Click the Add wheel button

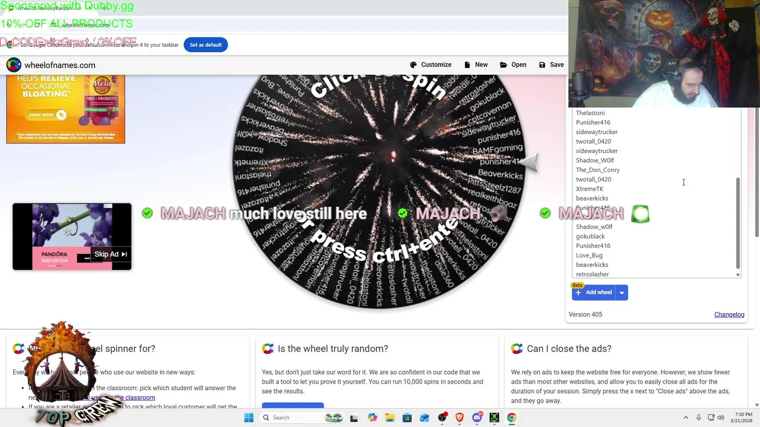click(594, 292)
